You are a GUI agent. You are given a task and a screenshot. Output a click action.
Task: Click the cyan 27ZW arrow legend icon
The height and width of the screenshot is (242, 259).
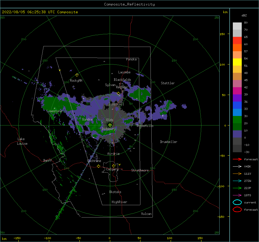(x=237, y=181)
